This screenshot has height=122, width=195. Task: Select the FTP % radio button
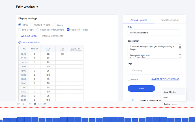coord(20,25)
